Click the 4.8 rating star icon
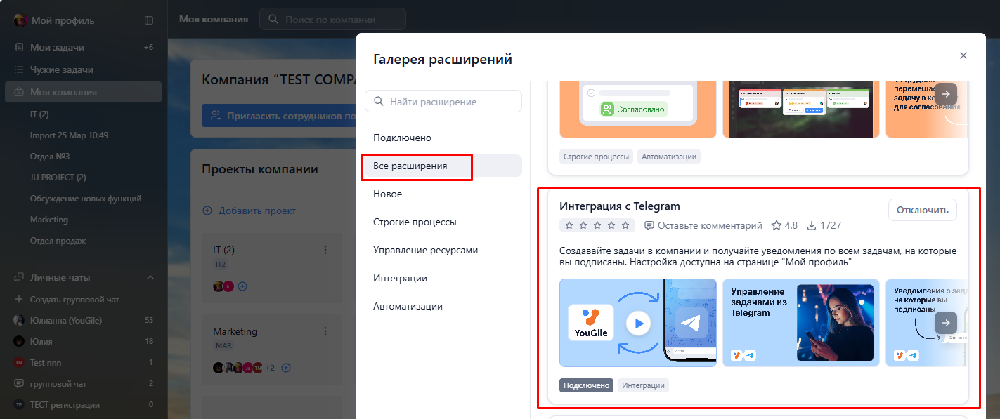 [x=777, y=225]
